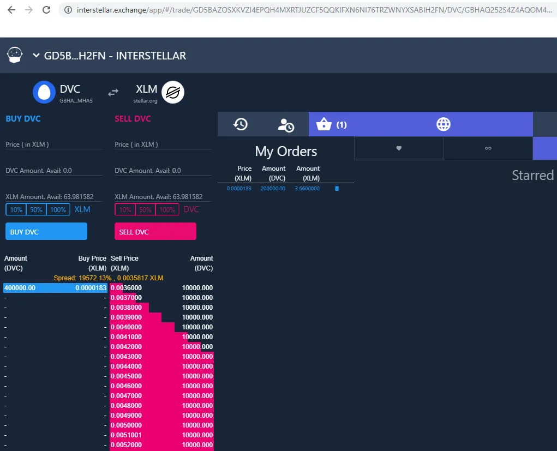Set sell amount to 100% DVC

pyautogui.click(x=167, y=209)
